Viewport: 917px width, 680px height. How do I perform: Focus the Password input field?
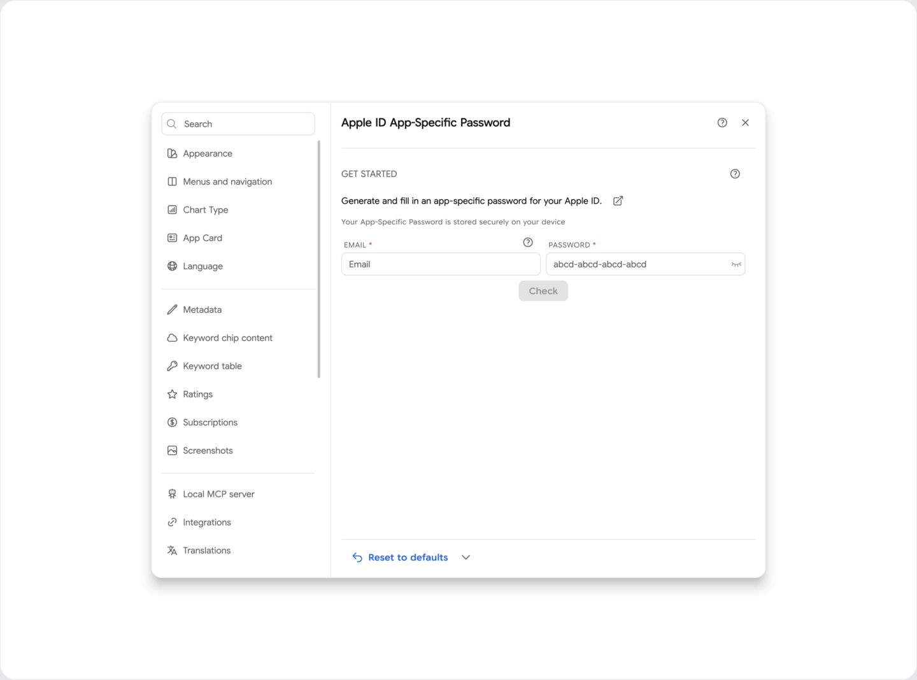click(645, 264)
